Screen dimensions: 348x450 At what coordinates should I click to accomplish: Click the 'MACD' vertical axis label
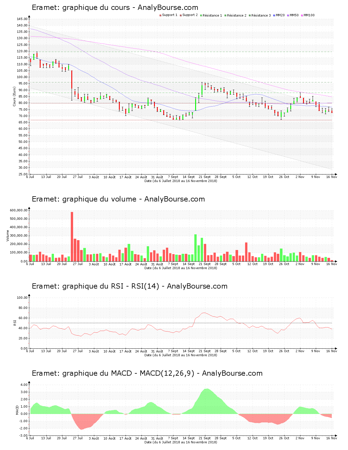coord(17,410)
